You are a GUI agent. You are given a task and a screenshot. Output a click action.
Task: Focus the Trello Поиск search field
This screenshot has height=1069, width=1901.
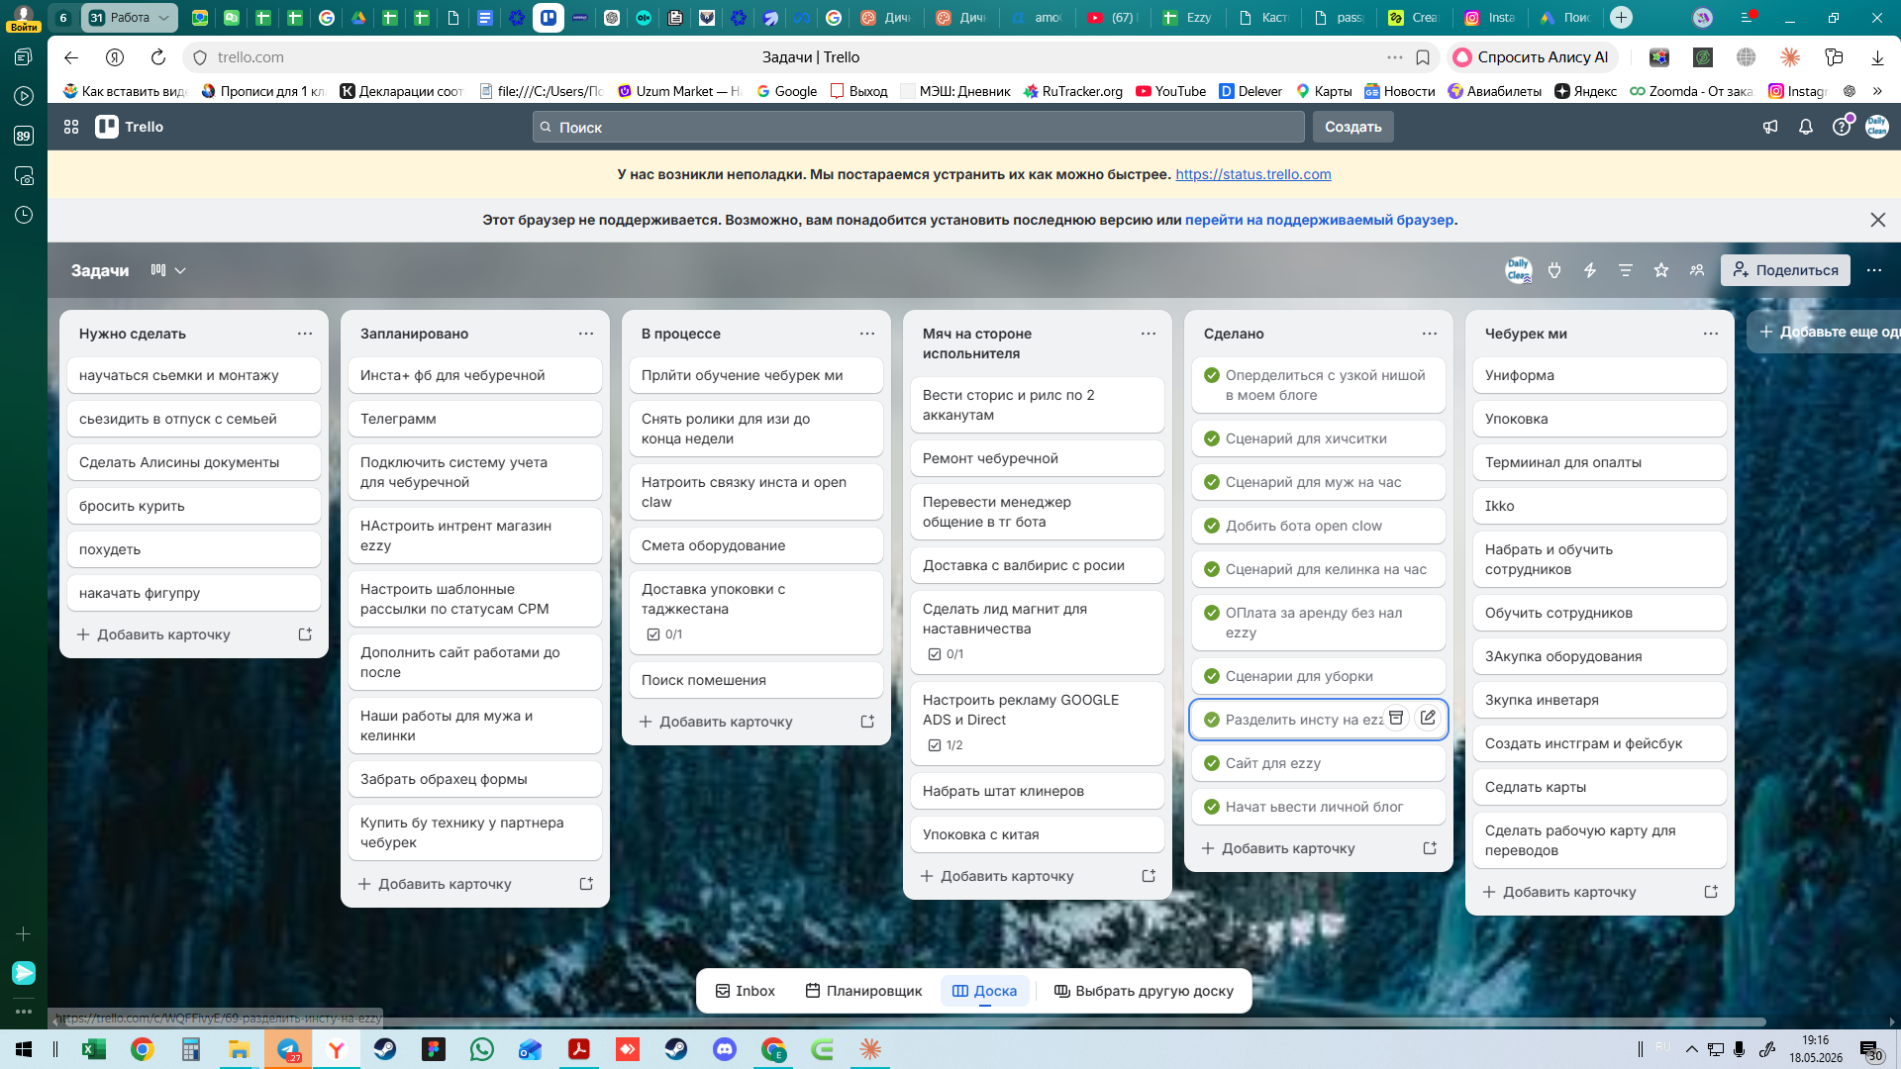919,127
